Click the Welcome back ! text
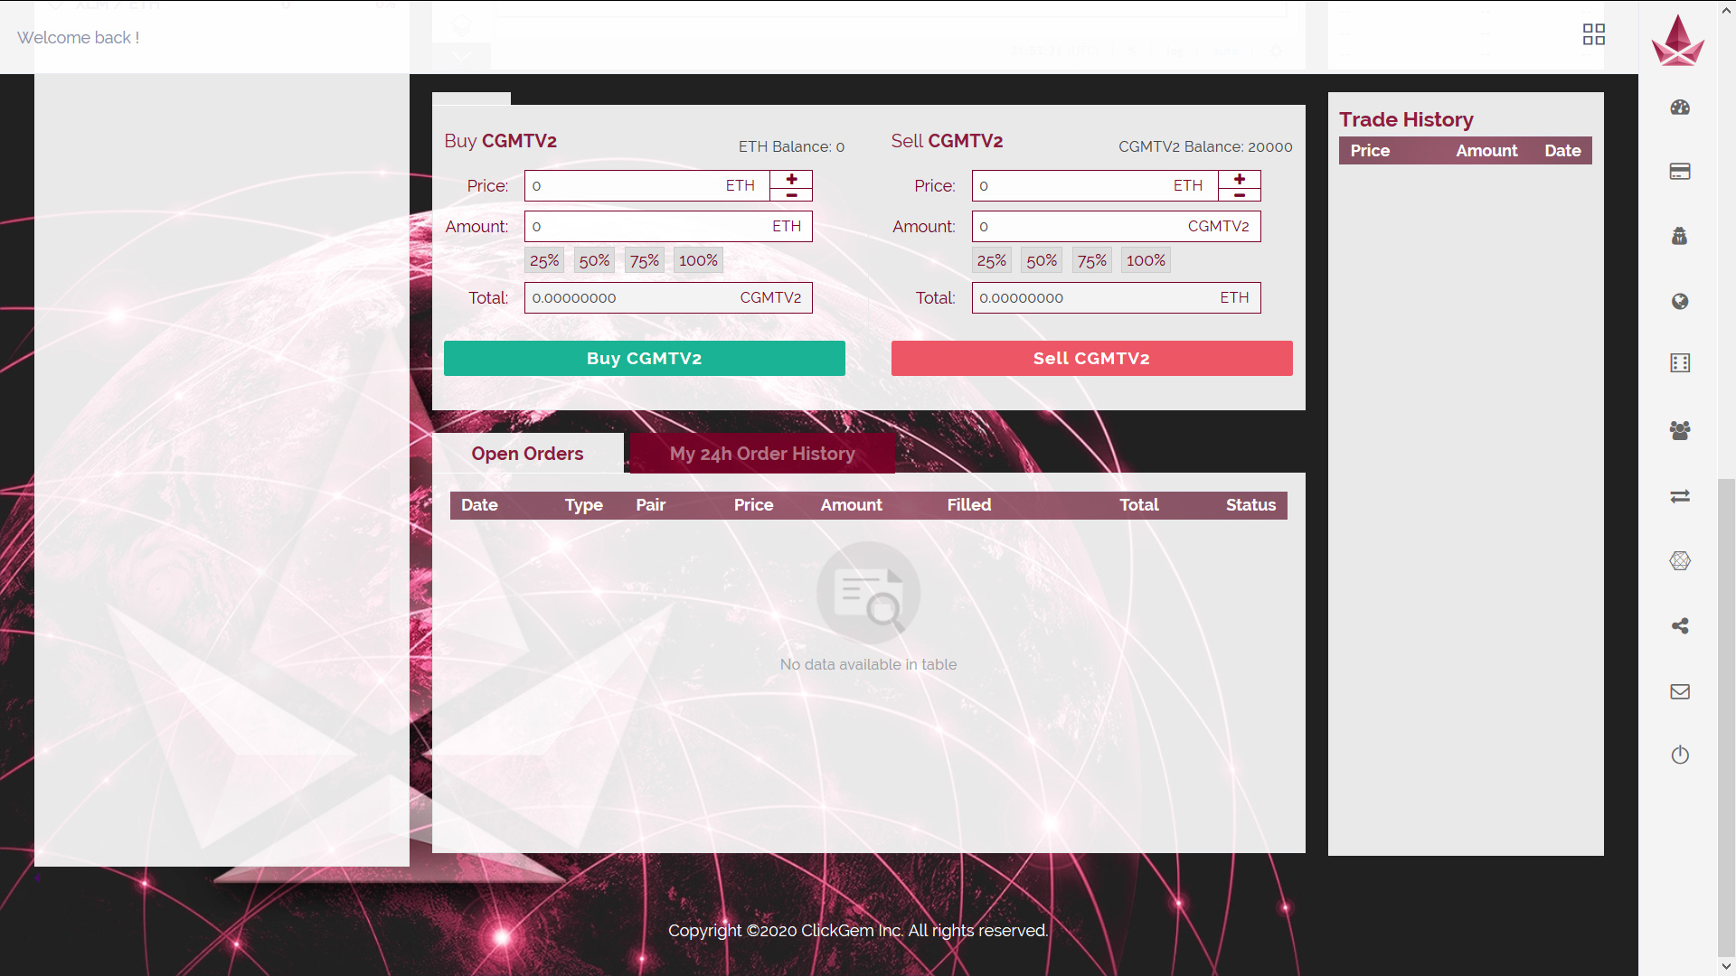1736x976 pixels. coord(78,38)
